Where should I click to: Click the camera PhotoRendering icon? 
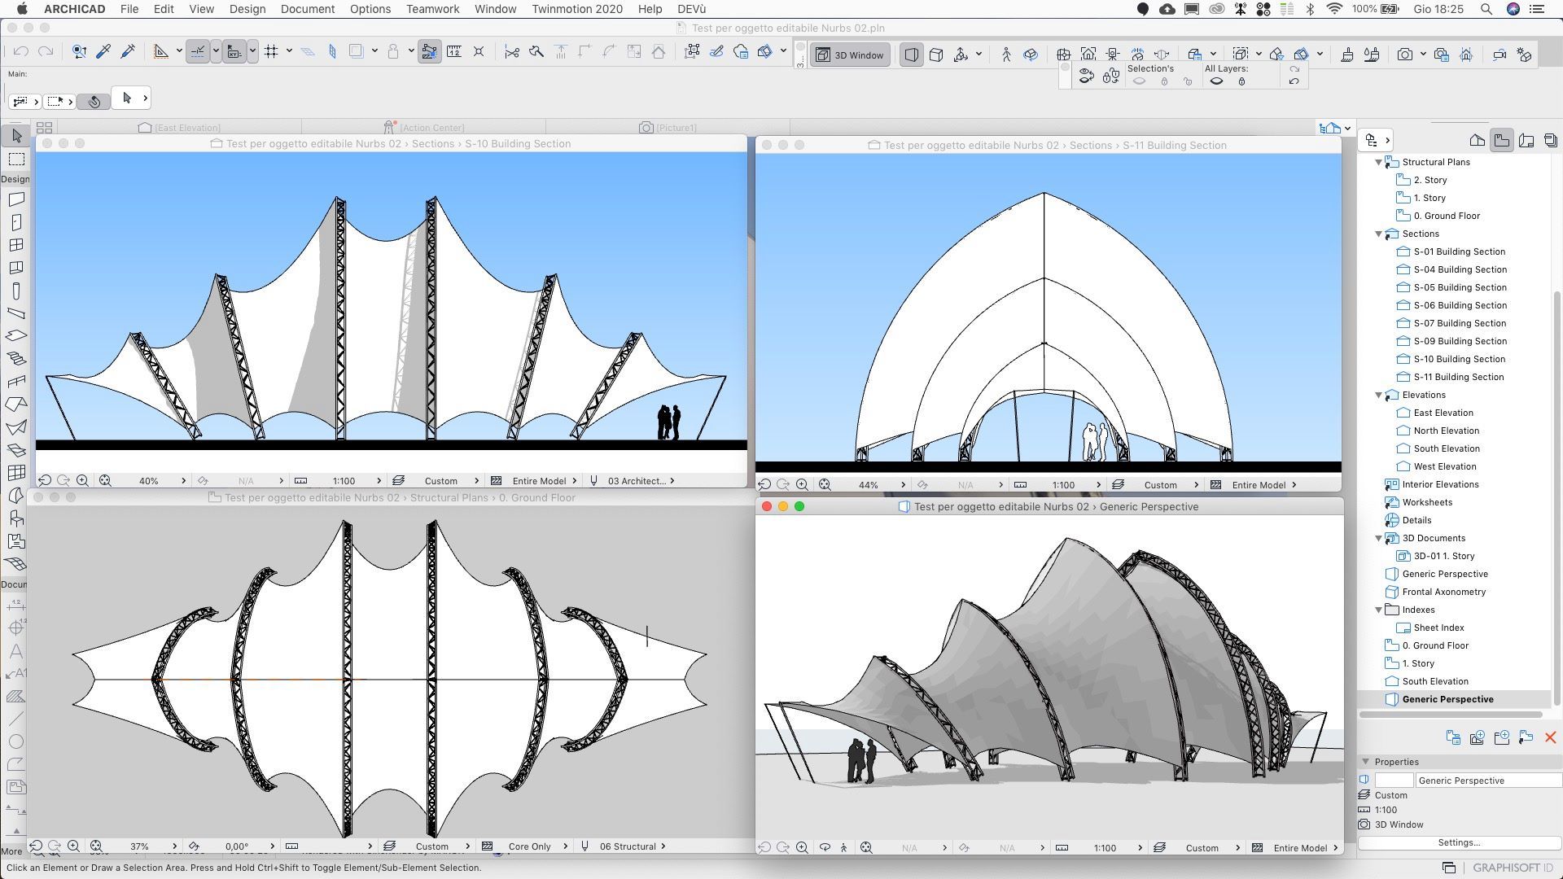(x=1404, y=55)
